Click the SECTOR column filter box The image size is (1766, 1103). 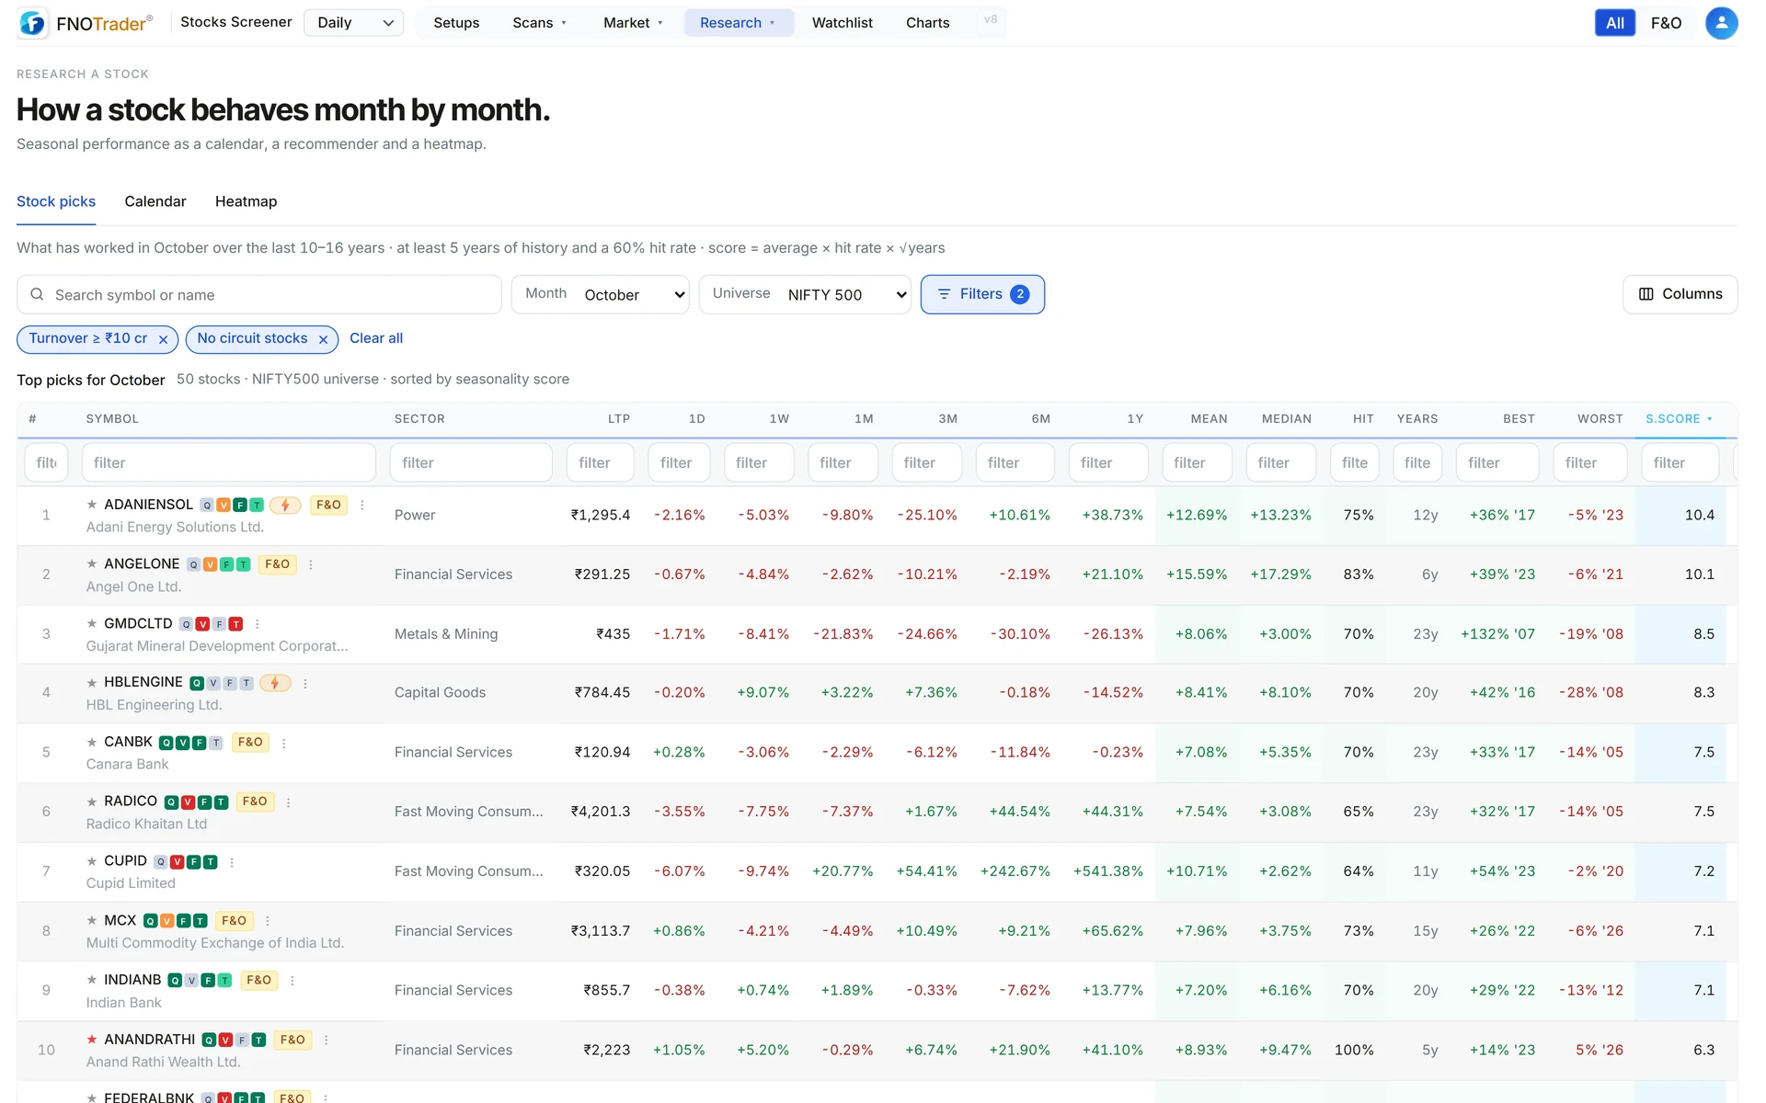point(471,463)
